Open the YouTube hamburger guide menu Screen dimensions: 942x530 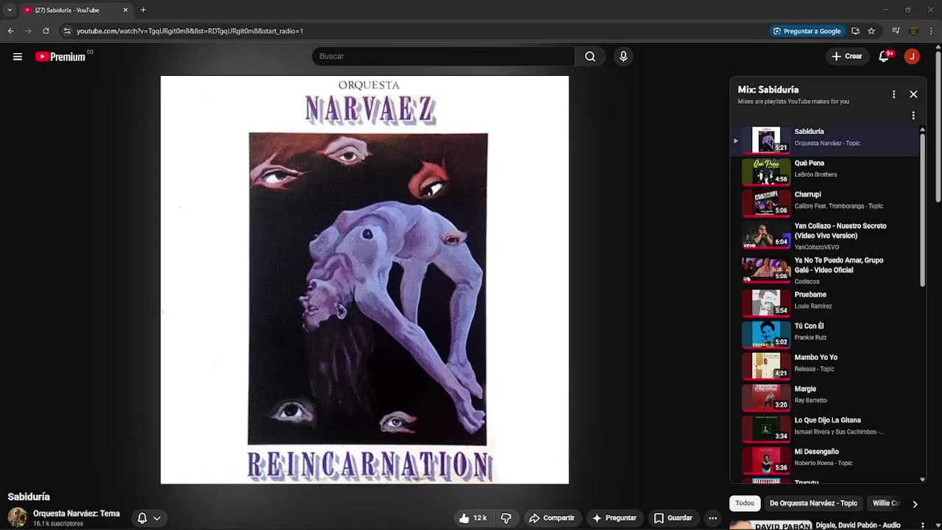(x=18, y=57)
